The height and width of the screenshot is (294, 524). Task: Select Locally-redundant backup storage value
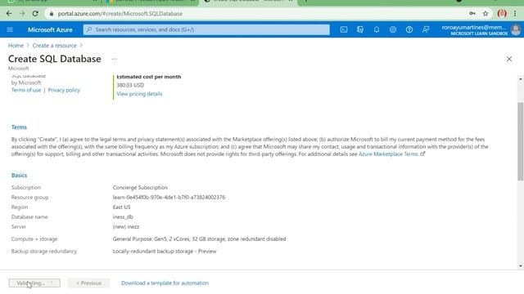point(165,252)
